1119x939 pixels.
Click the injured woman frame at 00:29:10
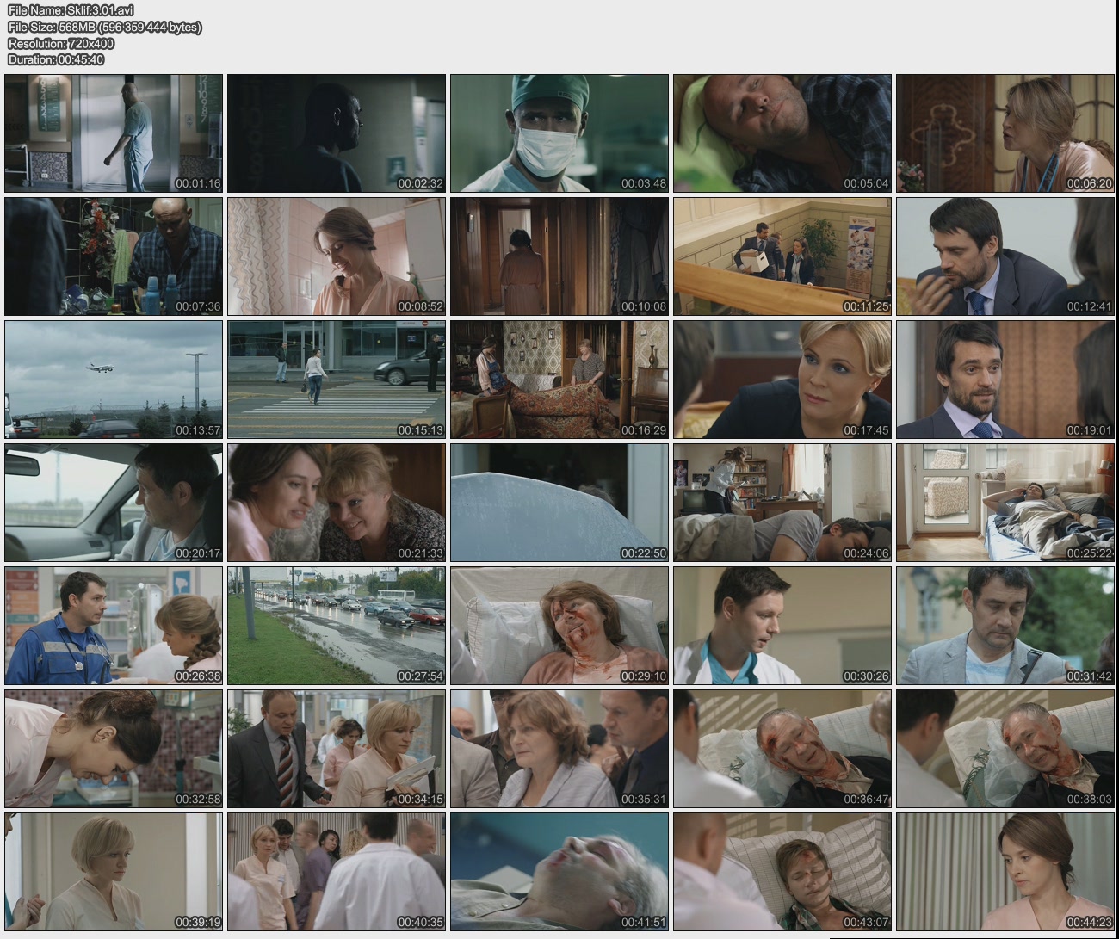(559, 626)
